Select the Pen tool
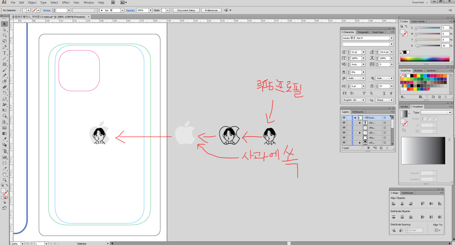The height and width of the screenshot is (245, 455). (x=4, y=47)
